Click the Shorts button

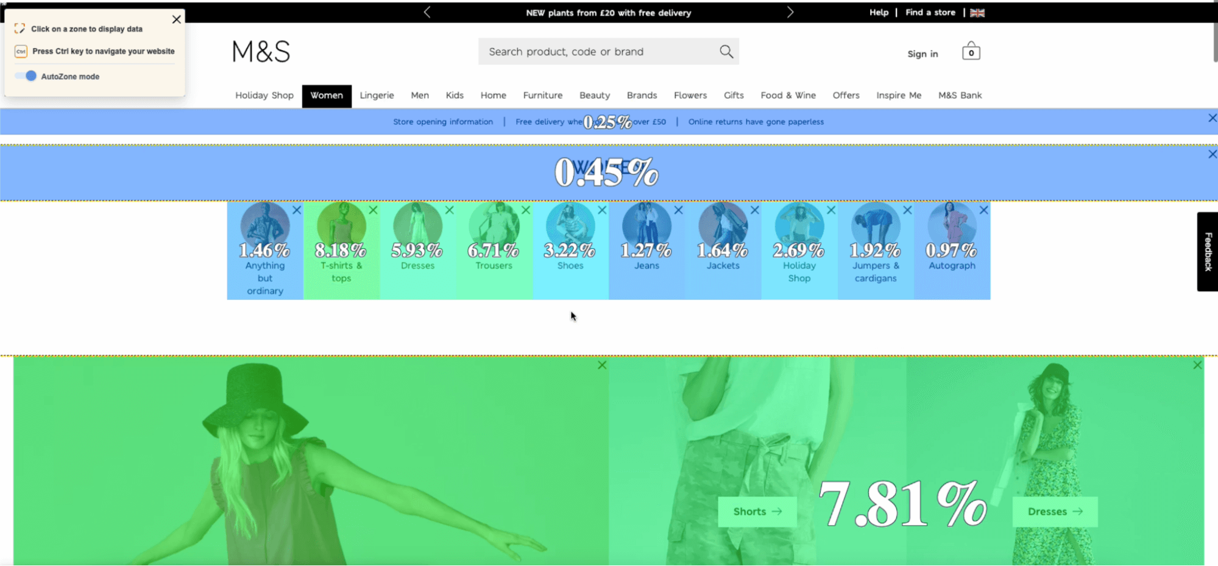click(x=756, y=511)
